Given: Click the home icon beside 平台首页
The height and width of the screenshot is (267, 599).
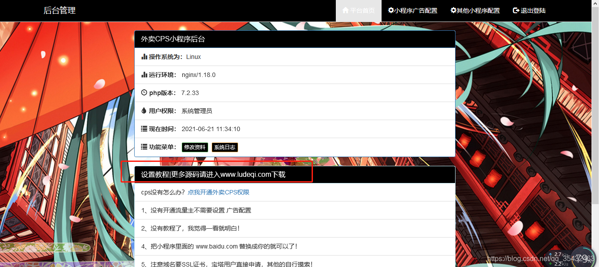Looking at the screenshot, I should tap(345, 10).
